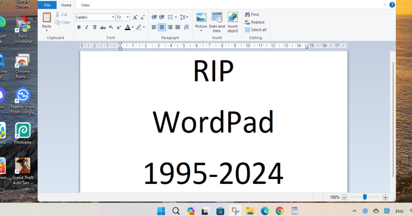The width and height of the screenshot is (412, 216).
Task: Expand the Calibri font family dropdown
Action: 113,17
